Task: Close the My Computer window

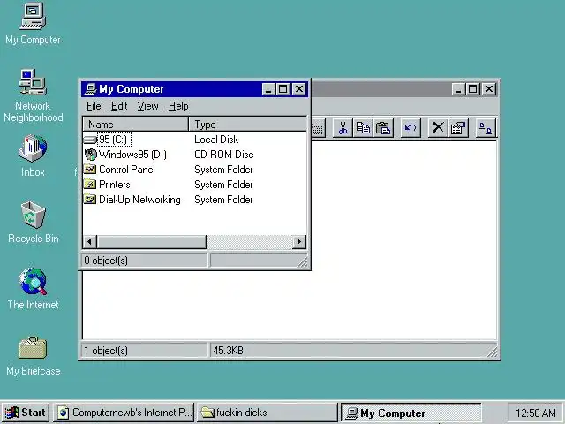Action: point(299,89)
